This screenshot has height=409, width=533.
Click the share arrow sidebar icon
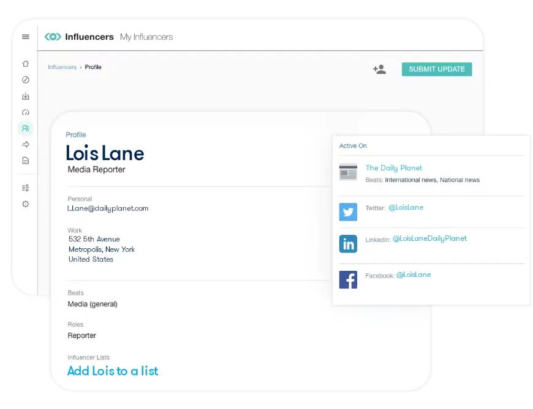click(26, 144)
